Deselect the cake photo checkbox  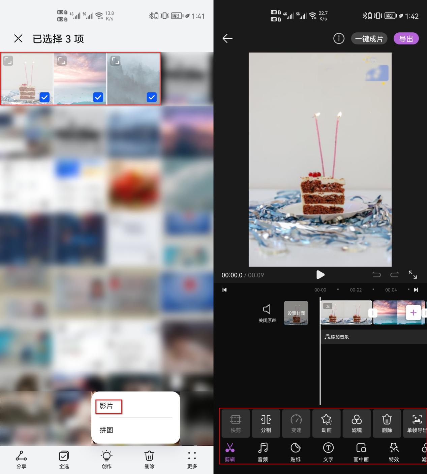[45, 98]
